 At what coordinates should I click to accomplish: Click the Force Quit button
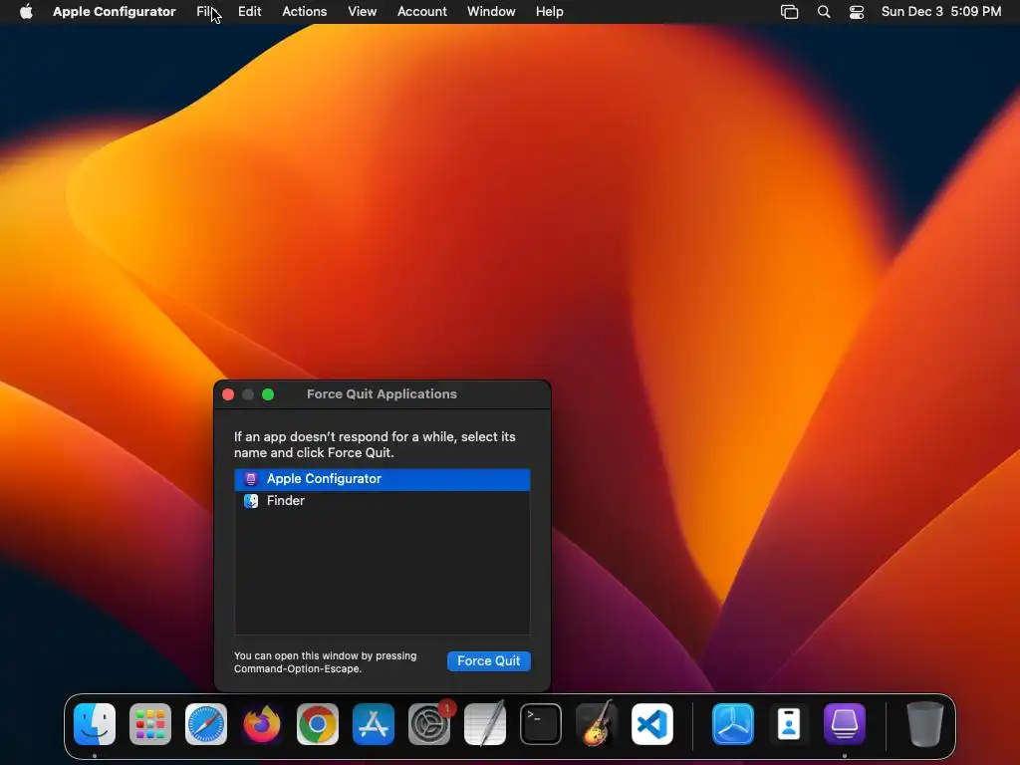click(x=489, y=661)
